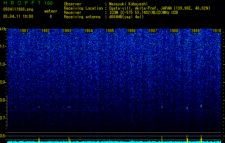225x143 pixels.
Task: Click the 1903 time axis label
Action: (x=67, y=31)
